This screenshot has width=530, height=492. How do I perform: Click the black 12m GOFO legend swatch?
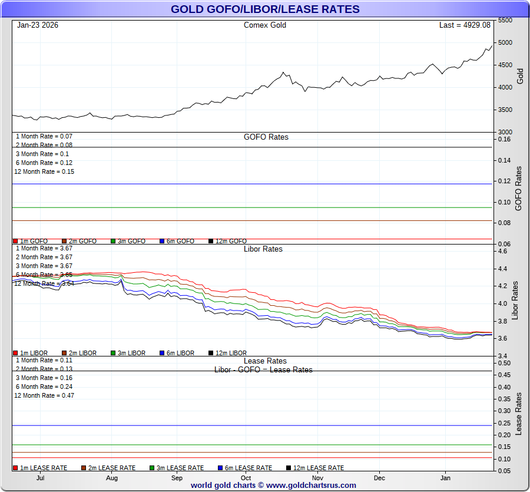(x=211, y=241)
